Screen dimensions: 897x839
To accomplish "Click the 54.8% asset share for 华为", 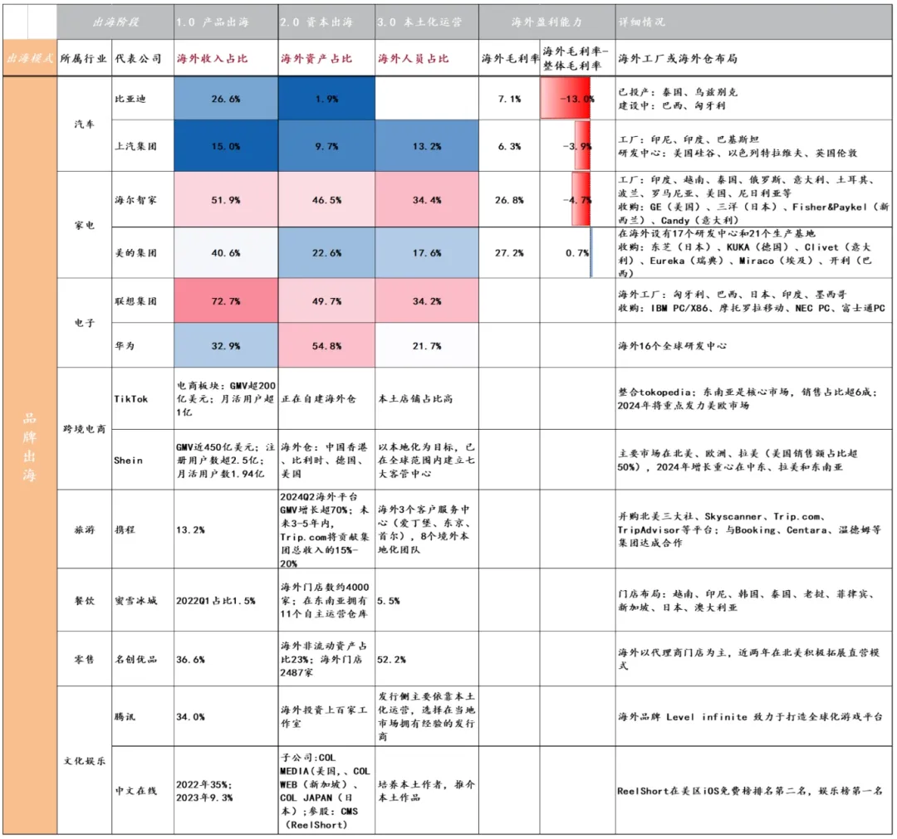I will point(326,345).
